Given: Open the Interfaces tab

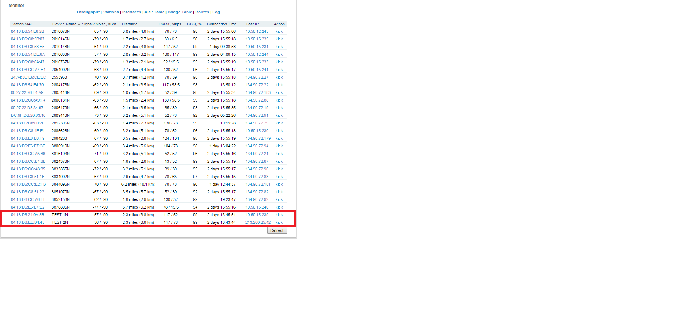Looking at the screenshot, I should [132, 12].
